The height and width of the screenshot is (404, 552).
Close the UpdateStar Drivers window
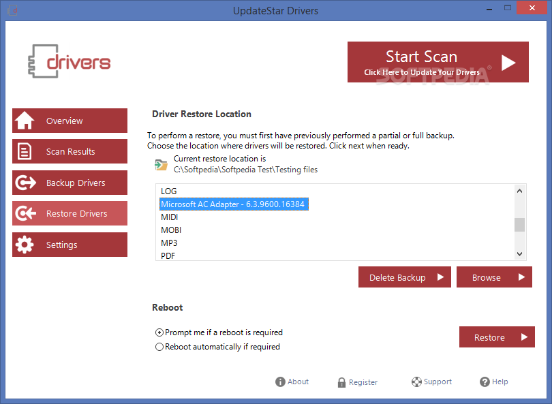tap(532, 7)
